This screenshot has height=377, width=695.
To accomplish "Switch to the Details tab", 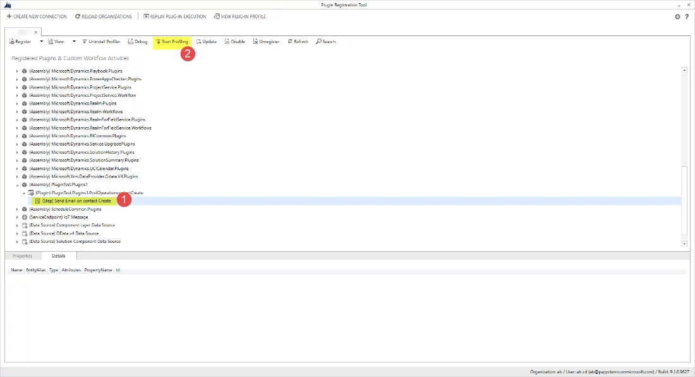I will tap(59, 256).
